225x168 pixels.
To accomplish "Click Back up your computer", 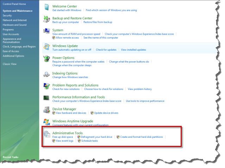I will coord(65,22).
